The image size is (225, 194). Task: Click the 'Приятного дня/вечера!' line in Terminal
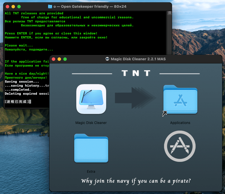[26, 77]
